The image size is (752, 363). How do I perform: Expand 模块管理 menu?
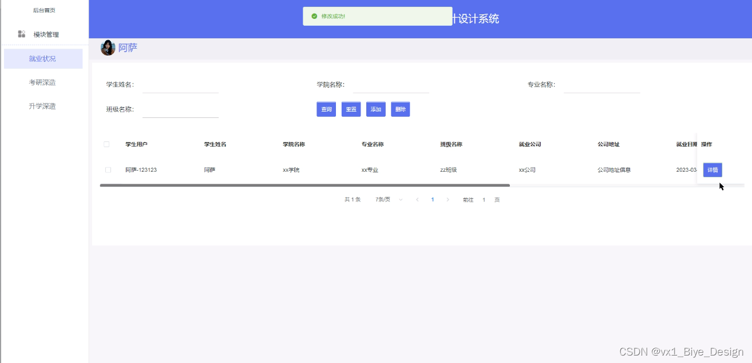pyautogui.click(x=45, y=34)
